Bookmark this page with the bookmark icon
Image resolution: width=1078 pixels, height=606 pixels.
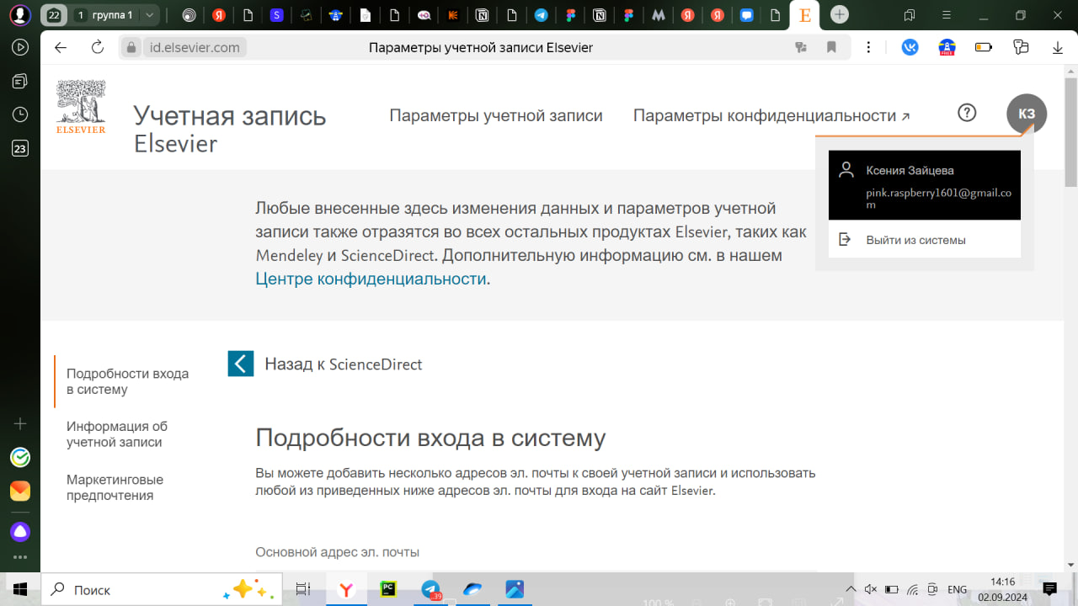[x=831, y=48]
